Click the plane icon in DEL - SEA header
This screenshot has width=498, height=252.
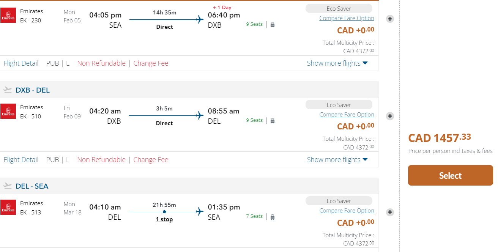(x=8, y=186)
